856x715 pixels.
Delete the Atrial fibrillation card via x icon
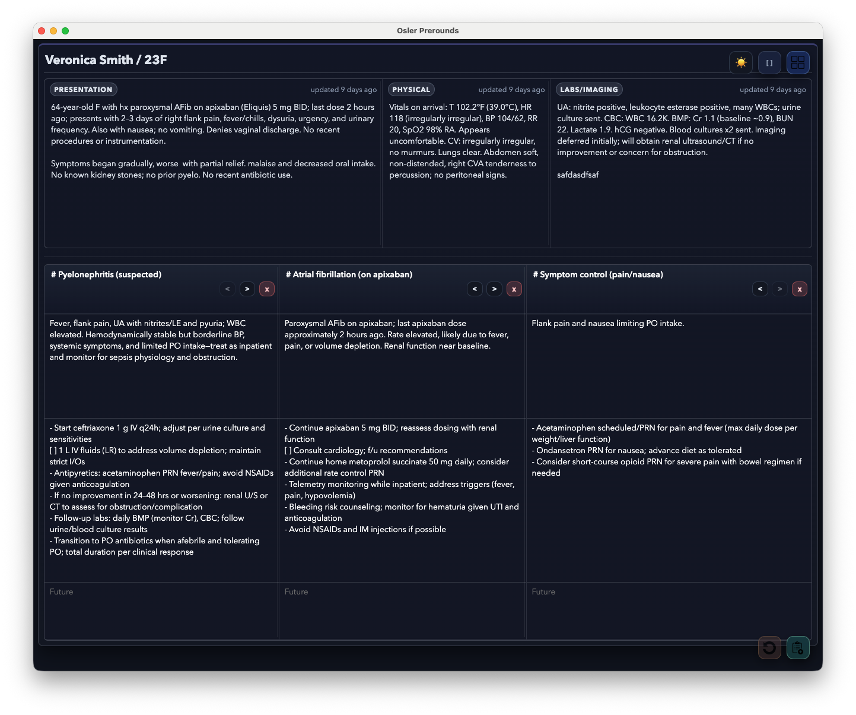[x=514, y=289]
